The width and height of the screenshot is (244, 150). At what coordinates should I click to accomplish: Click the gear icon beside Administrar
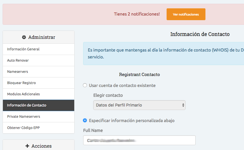[x=24, y=37]
